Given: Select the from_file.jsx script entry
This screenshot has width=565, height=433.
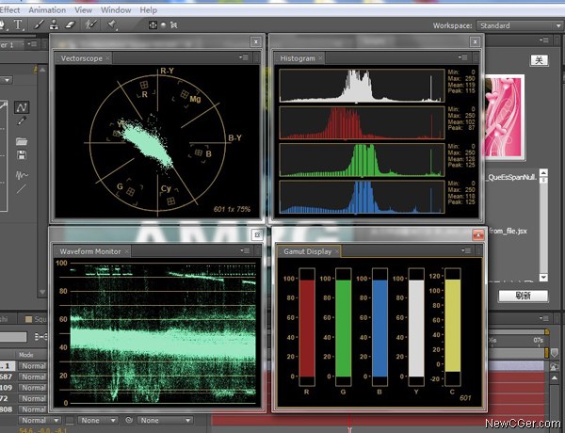Looking at the screenshot, I should coord(508,231).
